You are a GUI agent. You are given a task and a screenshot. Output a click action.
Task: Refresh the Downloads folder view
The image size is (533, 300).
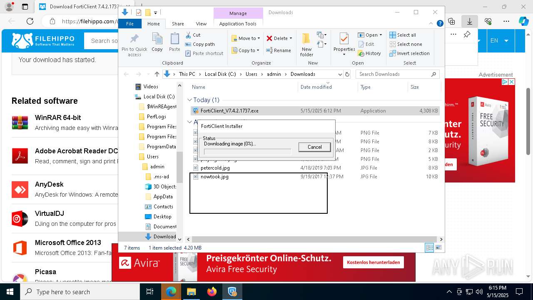click(348, 74)
